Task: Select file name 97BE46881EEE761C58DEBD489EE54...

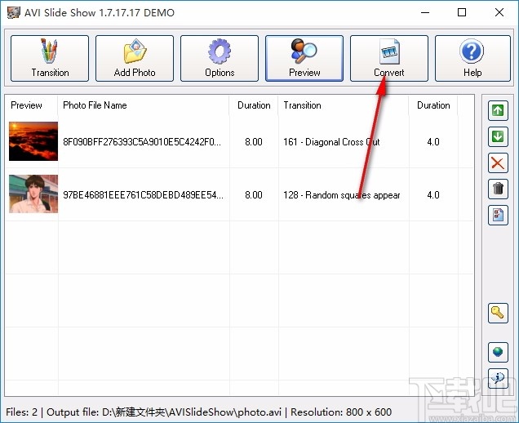Action: point(143,195)
